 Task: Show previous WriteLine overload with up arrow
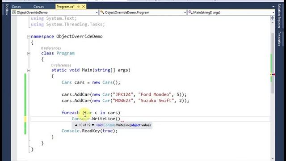point(76,125)
